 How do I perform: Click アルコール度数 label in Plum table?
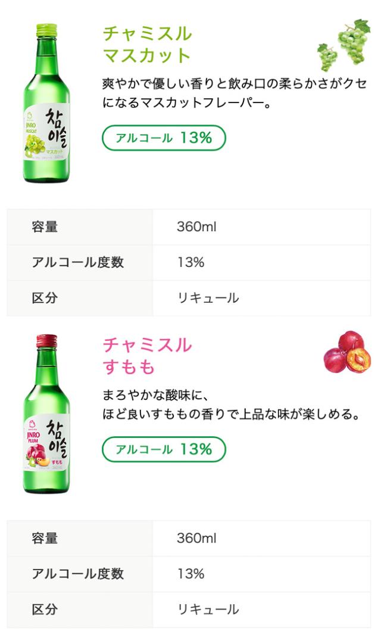click(77, 574)
